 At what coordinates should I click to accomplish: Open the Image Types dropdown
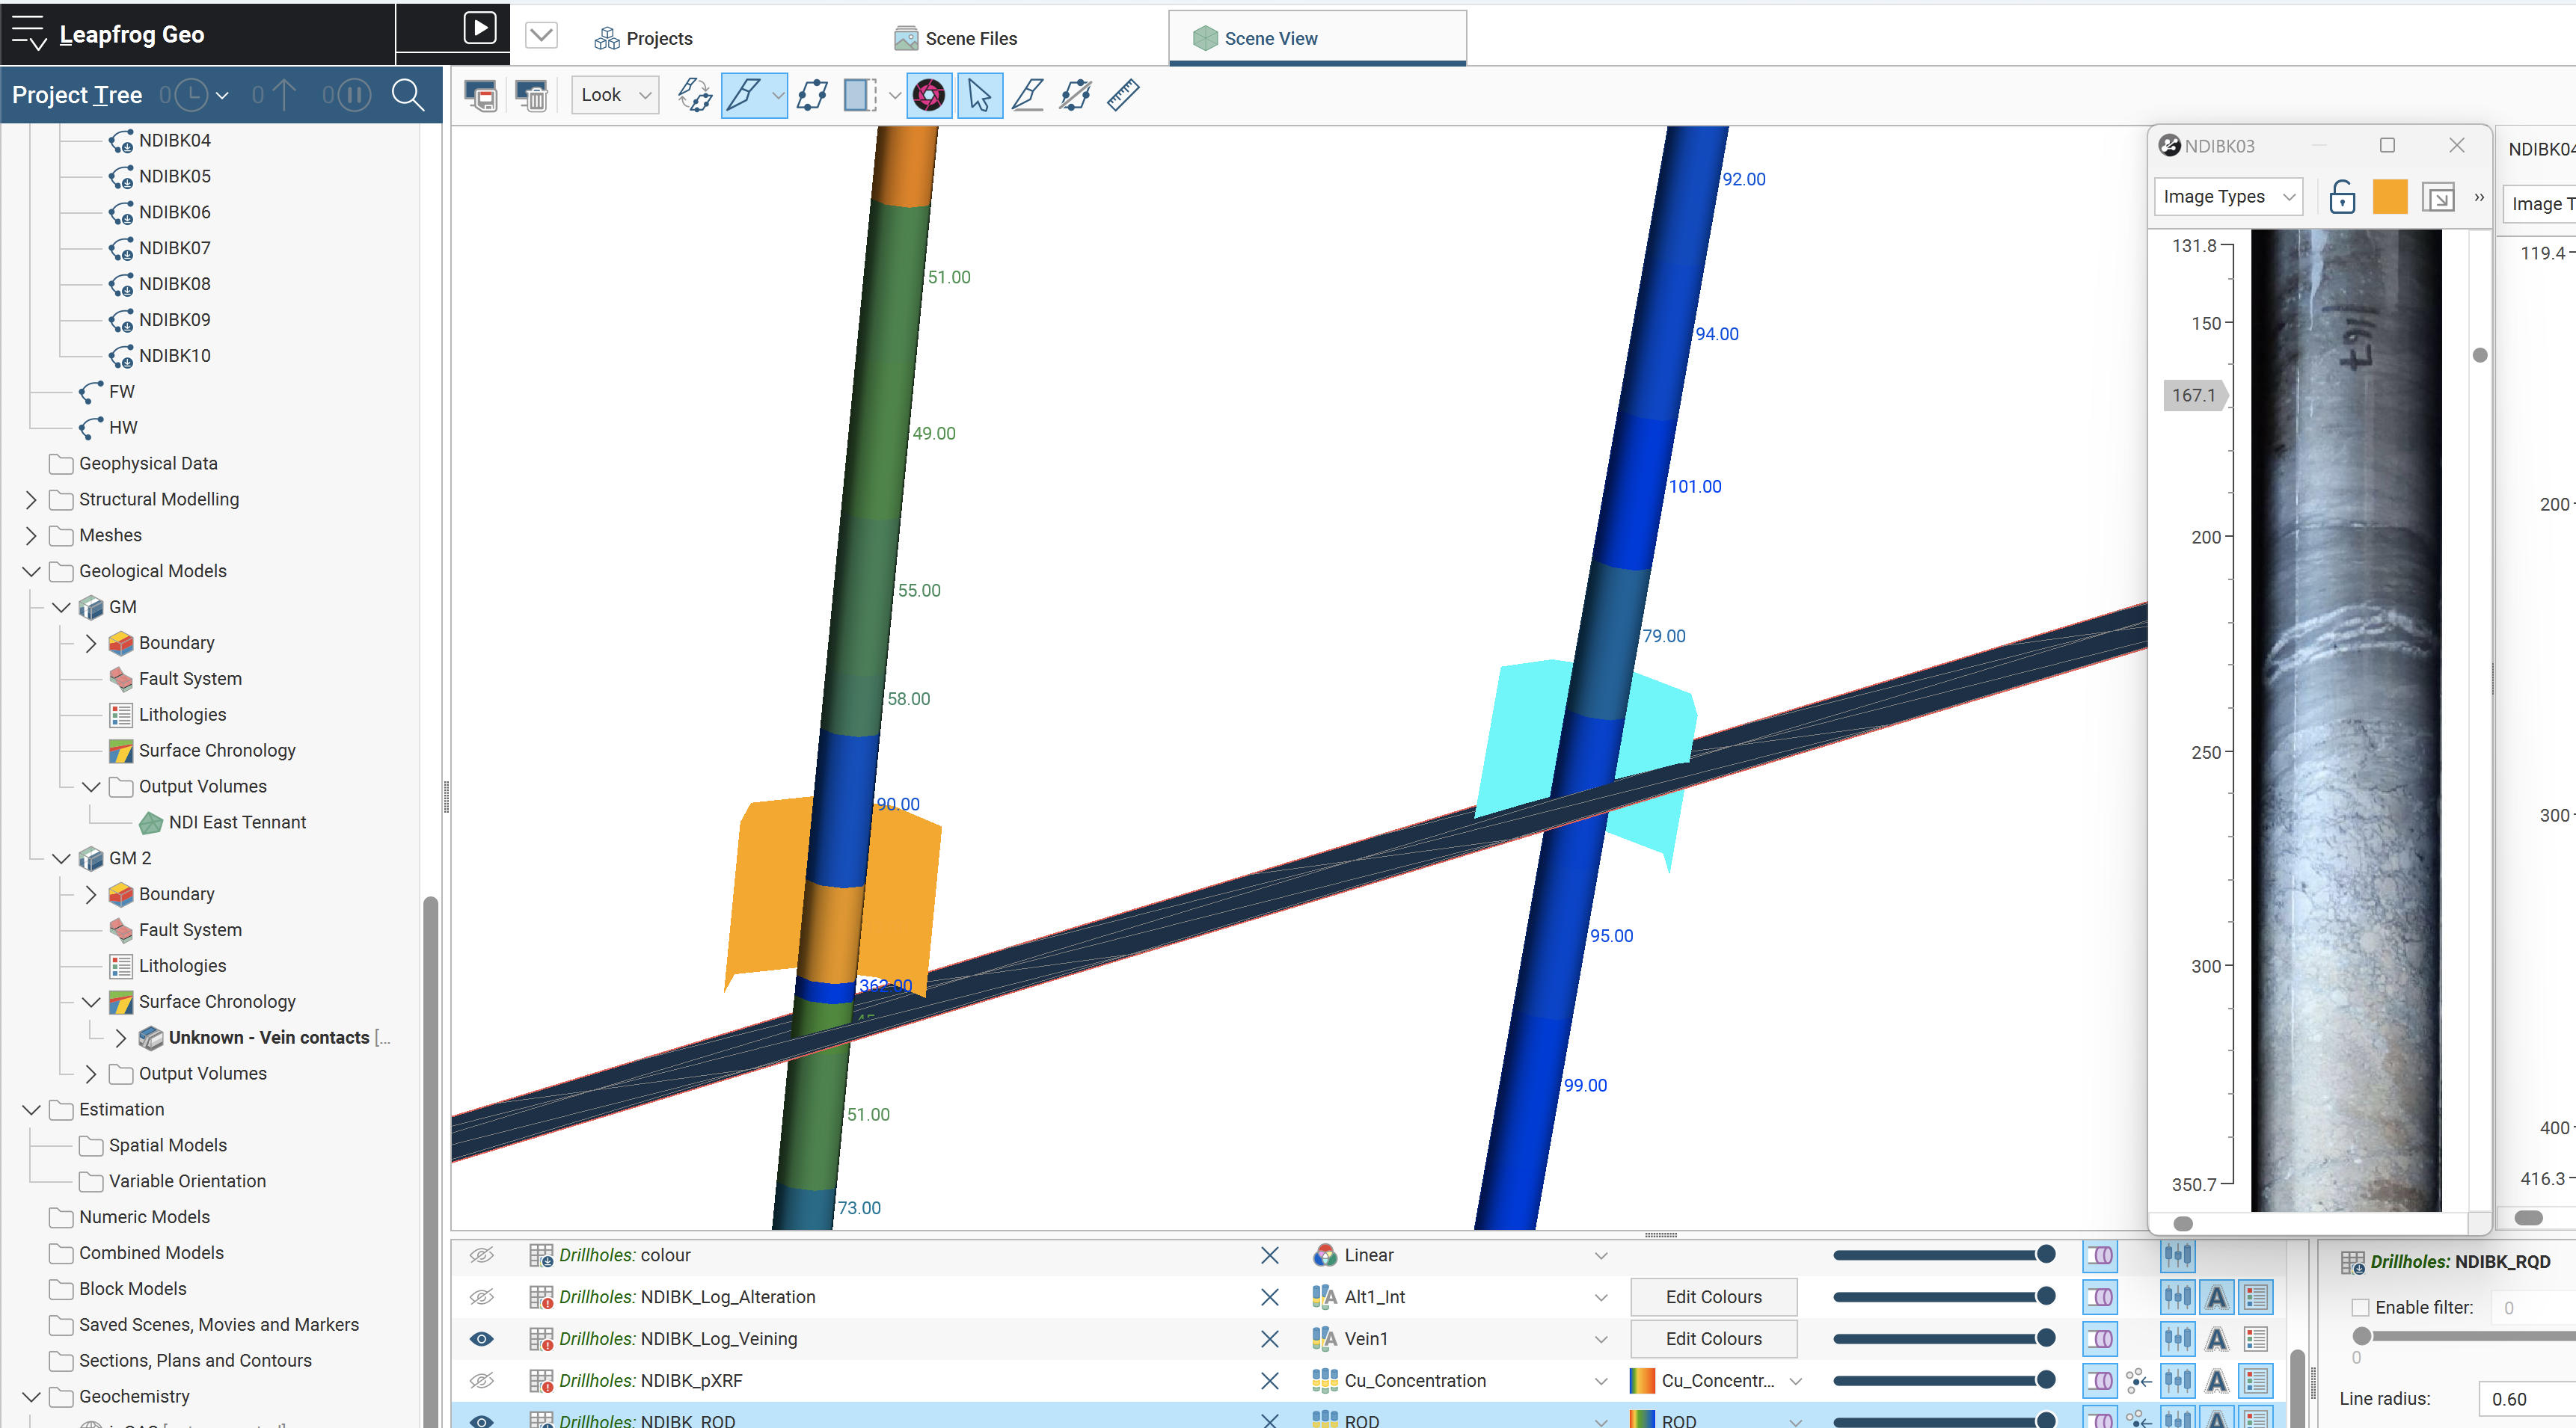(x=2228, y=197)
